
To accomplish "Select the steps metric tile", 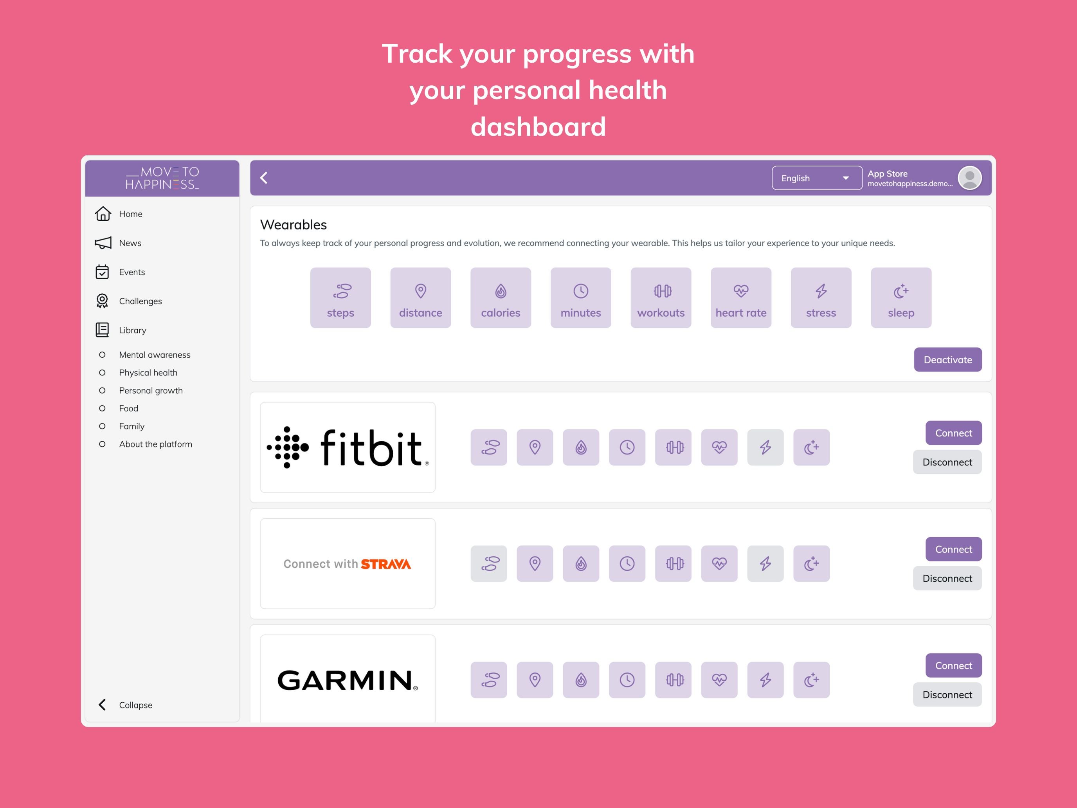I will [x=340, y=298].
